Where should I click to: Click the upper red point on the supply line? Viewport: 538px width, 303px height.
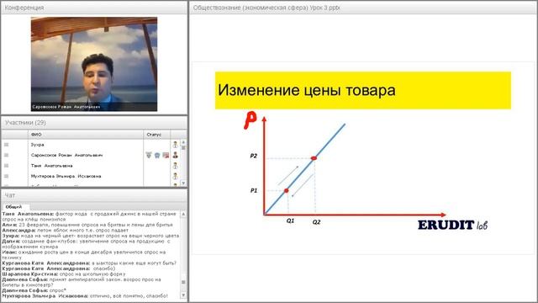[x=314, y=158]
